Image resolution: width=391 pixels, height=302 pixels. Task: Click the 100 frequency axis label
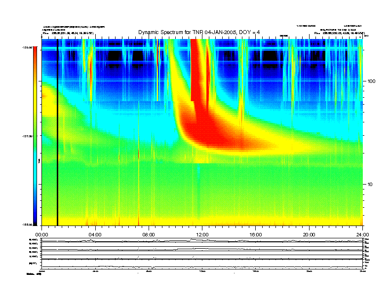point(371,81)
